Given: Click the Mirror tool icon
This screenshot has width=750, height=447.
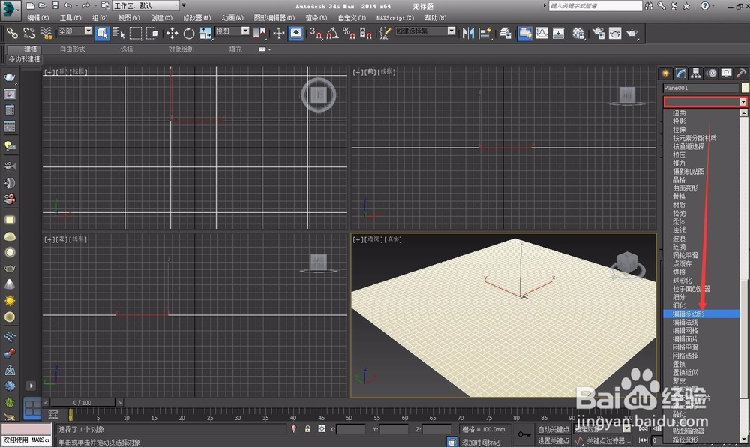Looking at the screenshot, I should (468, 33).
